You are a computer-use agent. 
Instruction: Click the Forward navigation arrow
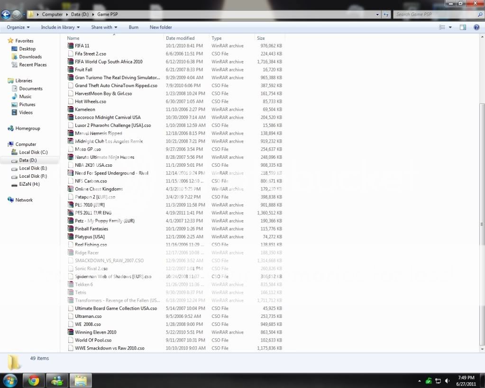pos(17,14)
